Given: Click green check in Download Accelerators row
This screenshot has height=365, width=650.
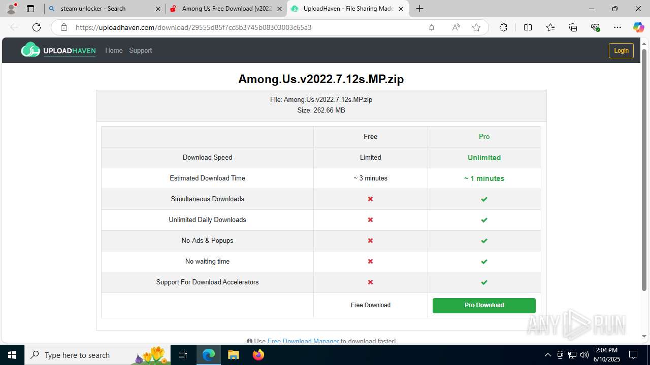Looking at the screenshot, I should [484, 282].
